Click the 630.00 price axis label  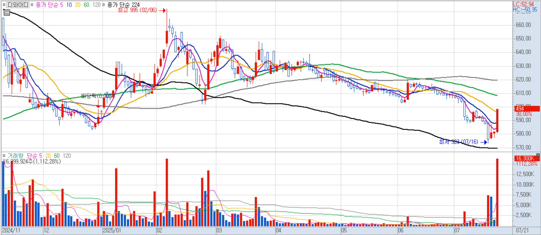523,66
